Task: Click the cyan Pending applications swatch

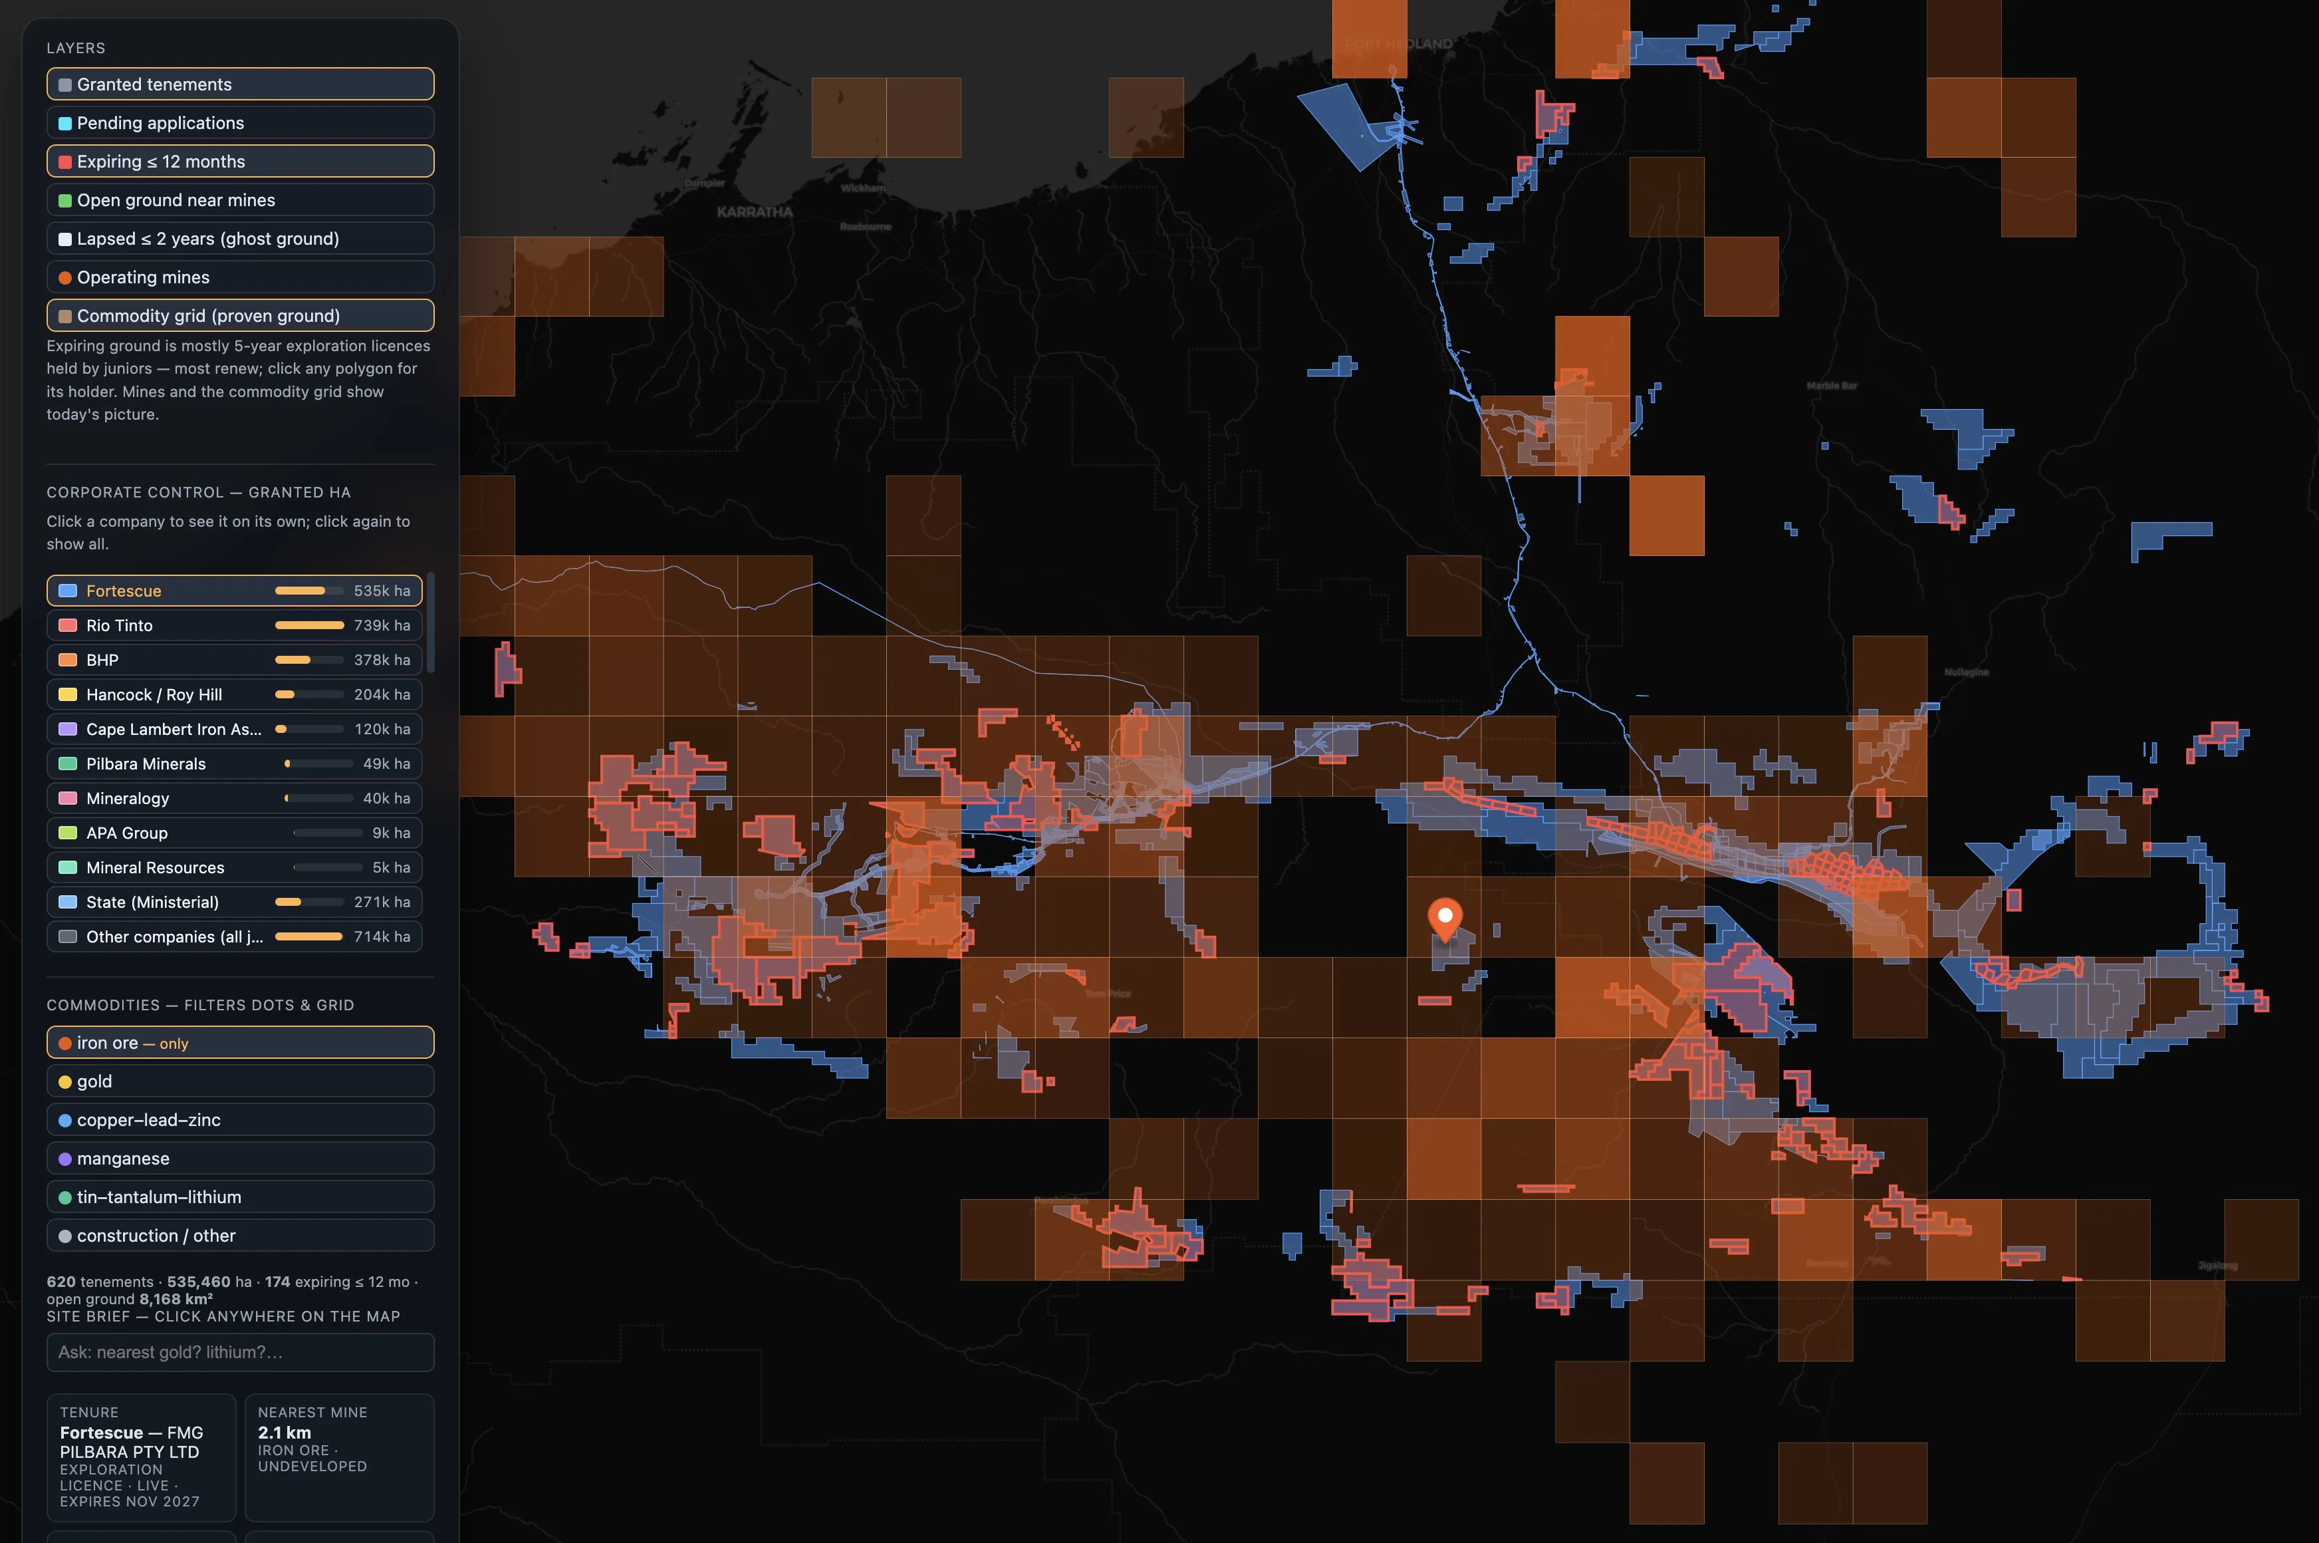Action: 65,123
